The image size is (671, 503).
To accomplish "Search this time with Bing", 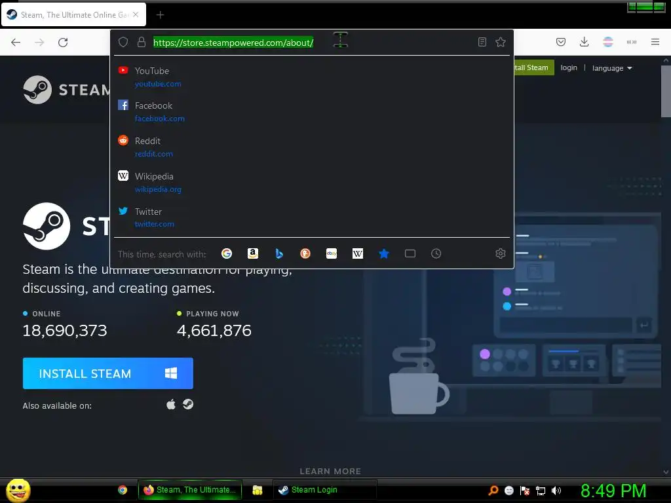I will coord(279,253).
